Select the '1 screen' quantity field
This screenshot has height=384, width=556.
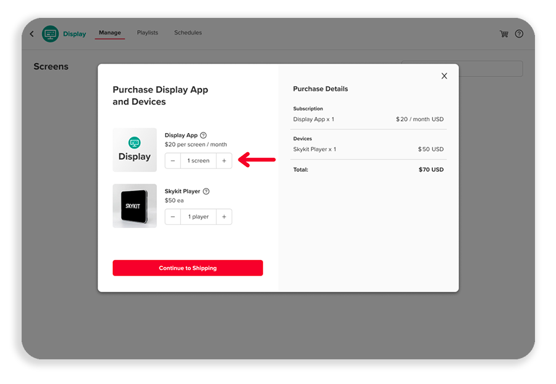pyautogui.click(x=198, y=161)
